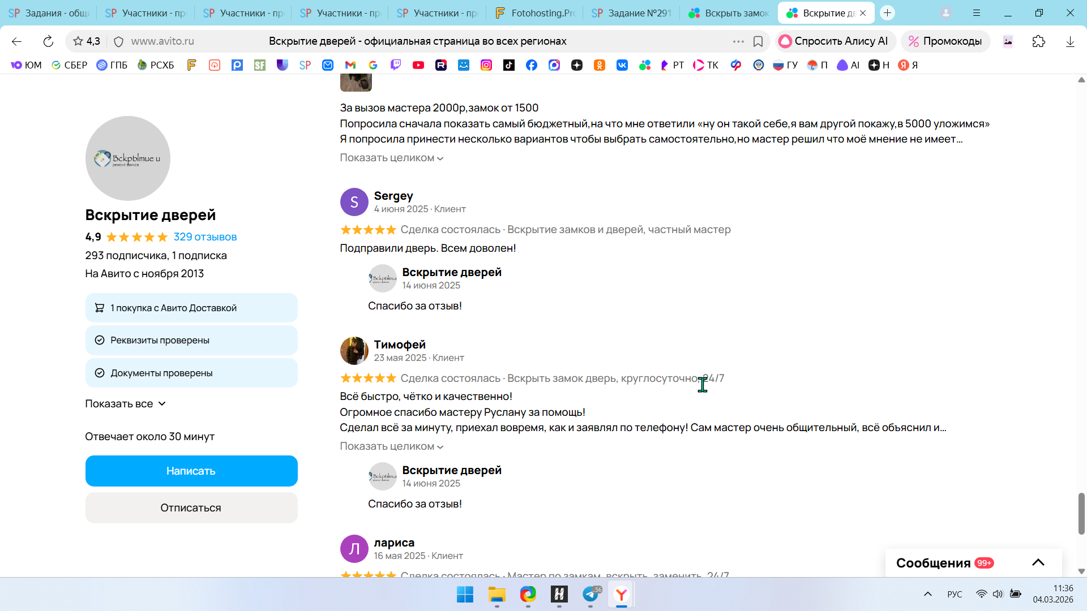Viewport: 1087px width, 611px height.
Task: Go back using the browser arrow
Action: pyautogui.click(x=16, y=41)
